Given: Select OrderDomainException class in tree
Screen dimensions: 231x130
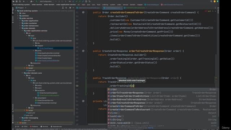Looking at the screenshot, I should (48, 93).
